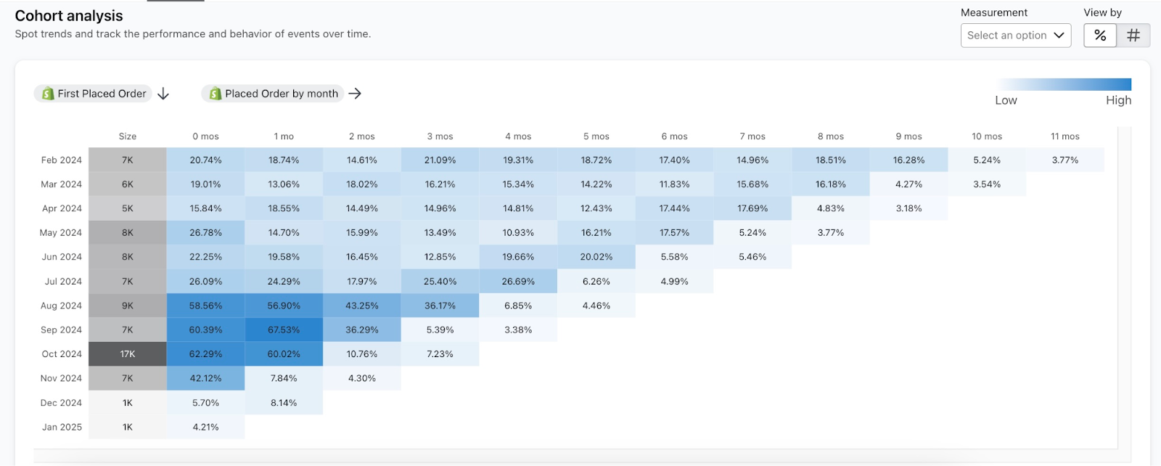The height and width of the screenshot is (466, 1161).
Task: Click the right arrow next to Placed Order by month
Action: pyautogui.click(x=355, y=94)
